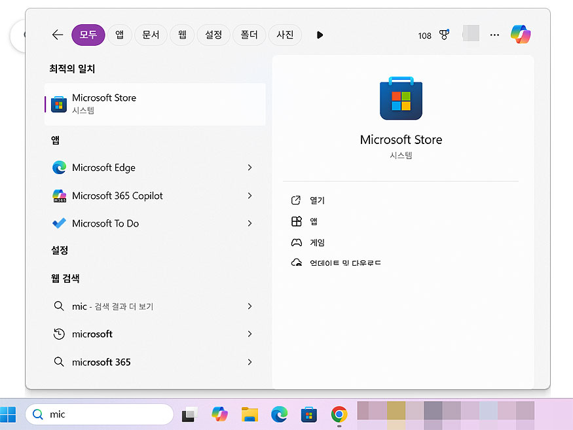The image size is (573, 430).
Task: Open Microsoft 365 Copilot app result
Action: tap(155, 196)
